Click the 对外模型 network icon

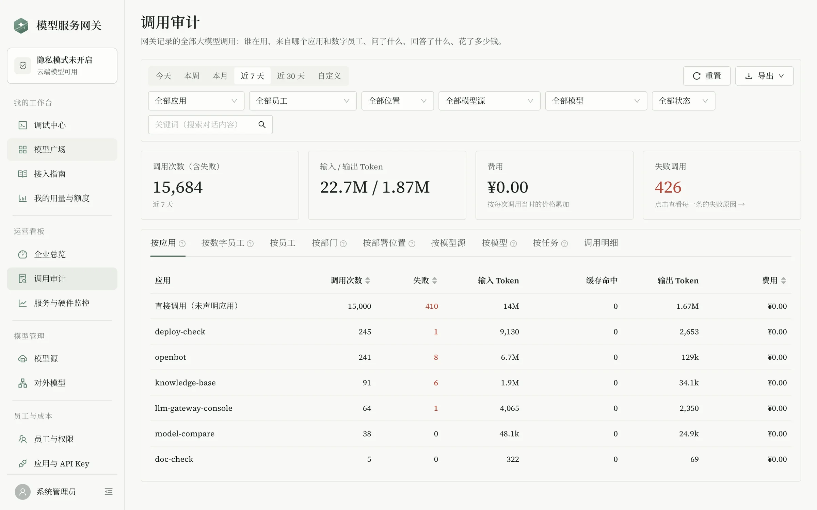coord(22,383)
